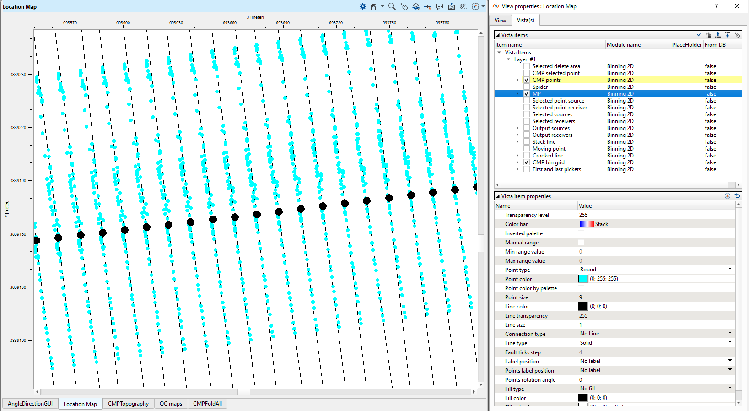This screenshot has width=749, height=411.
Task: Open the Point type dropdown
Action: 730,270
